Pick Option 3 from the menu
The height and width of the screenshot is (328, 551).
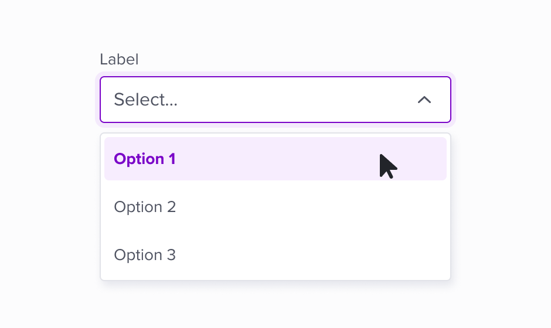point(275,255)
